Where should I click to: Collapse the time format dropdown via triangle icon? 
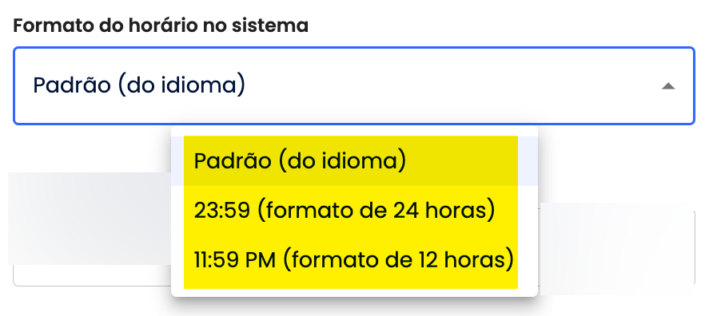[667, 86]
